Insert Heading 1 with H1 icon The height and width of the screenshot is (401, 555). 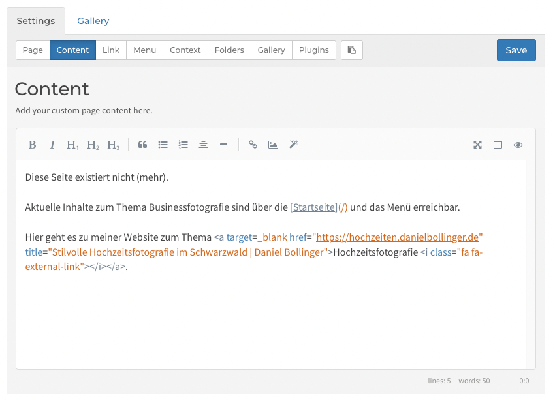pyautogui.click(x=72, y=145)
